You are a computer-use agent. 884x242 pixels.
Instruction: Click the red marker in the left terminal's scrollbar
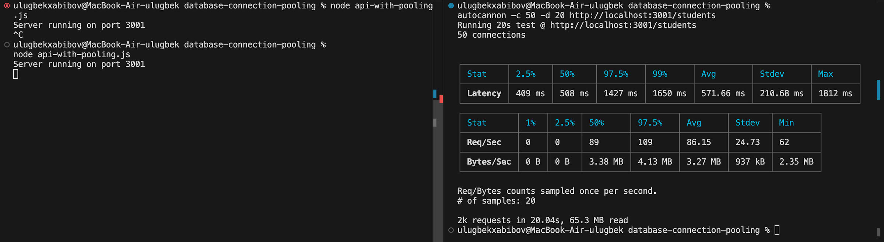click(441, 99)
